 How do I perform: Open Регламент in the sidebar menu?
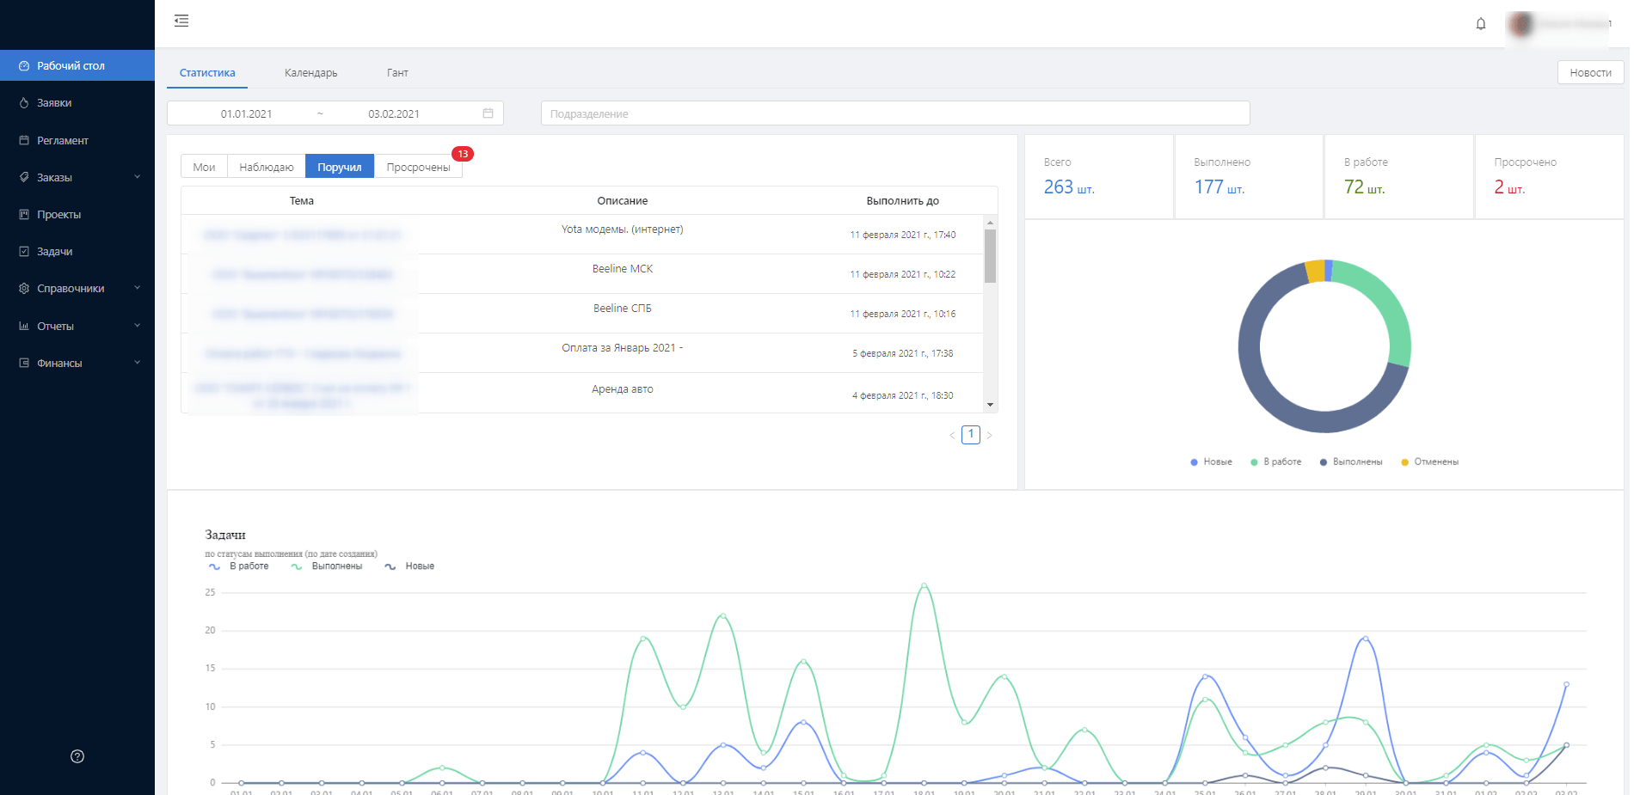tap(77, 140)
